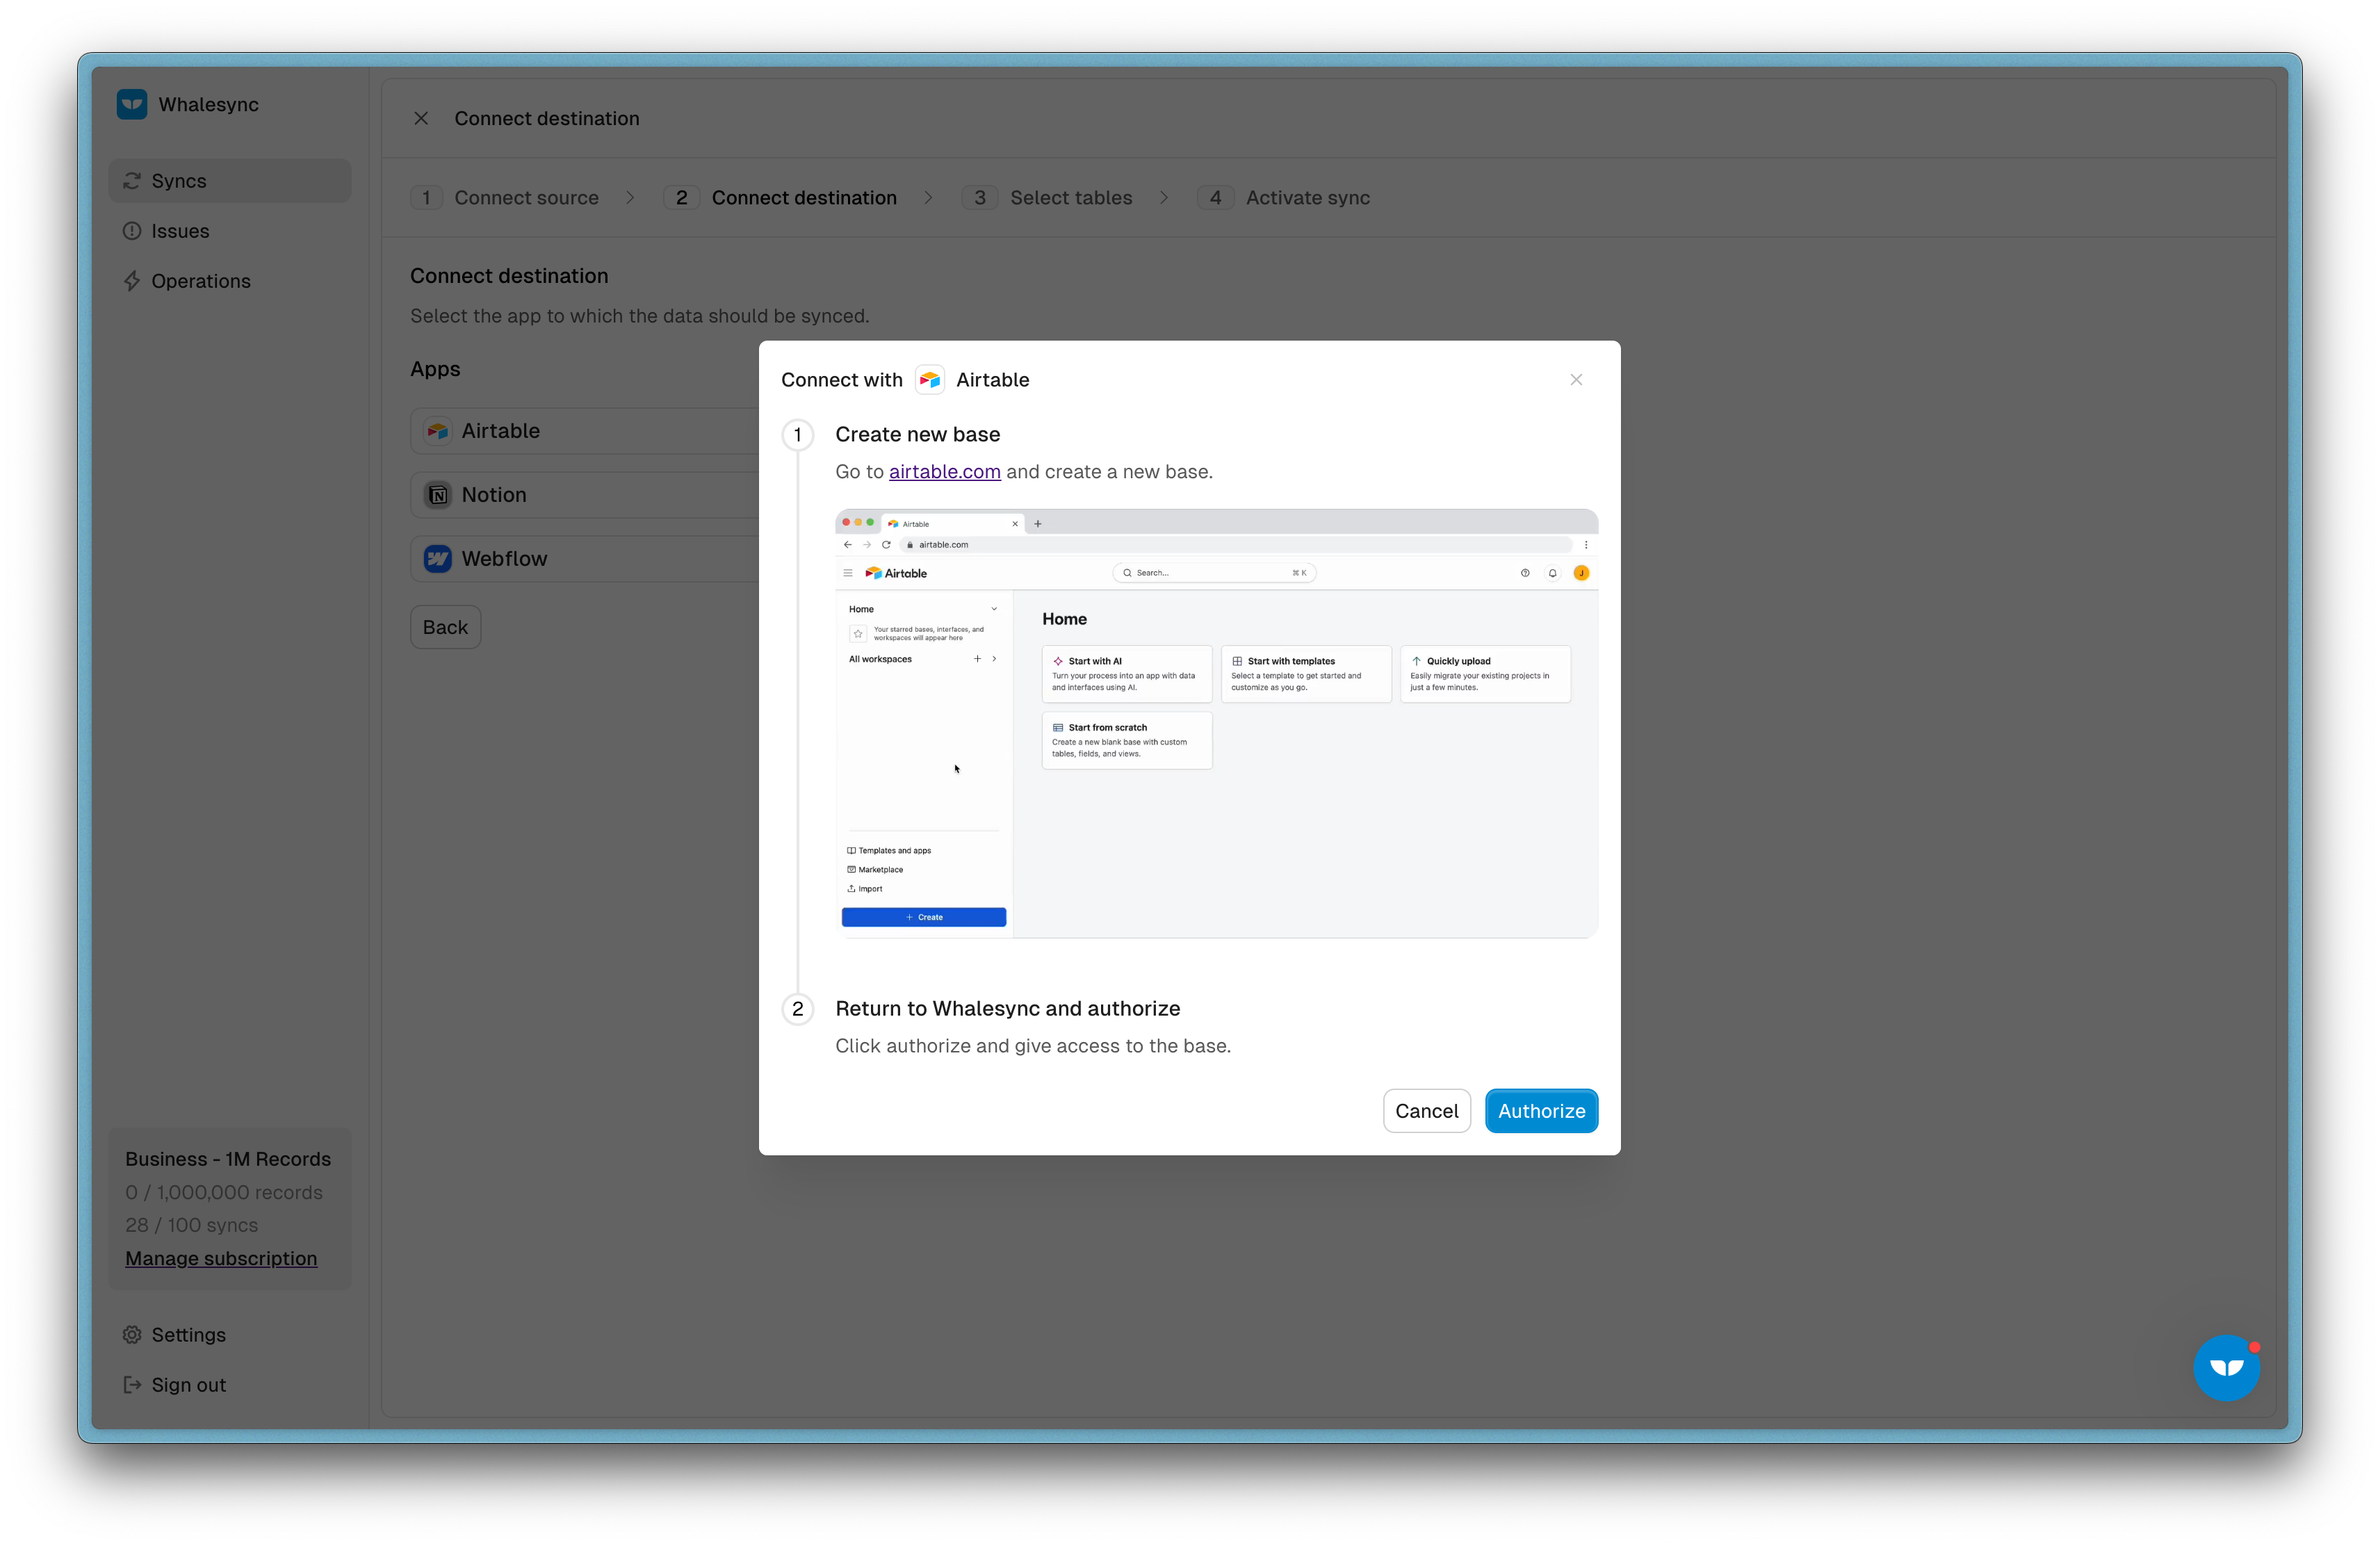This screenshot has width=2380, height=1546.
Task: Select step 4 Activate sync
Action: 1284,198
